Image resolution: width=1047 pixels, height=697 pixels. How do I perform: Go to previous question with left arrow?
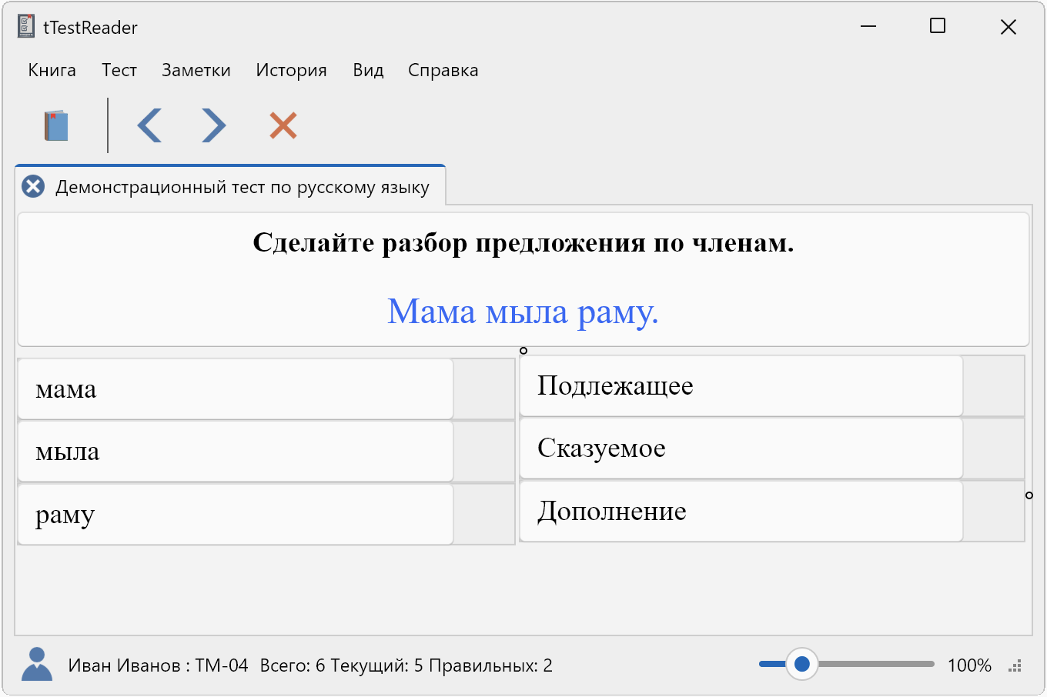point(149,125)
